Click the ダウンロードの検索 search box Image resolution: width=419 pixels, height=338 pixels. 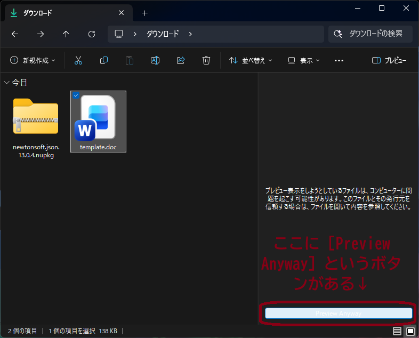click(x=370, y=34)
